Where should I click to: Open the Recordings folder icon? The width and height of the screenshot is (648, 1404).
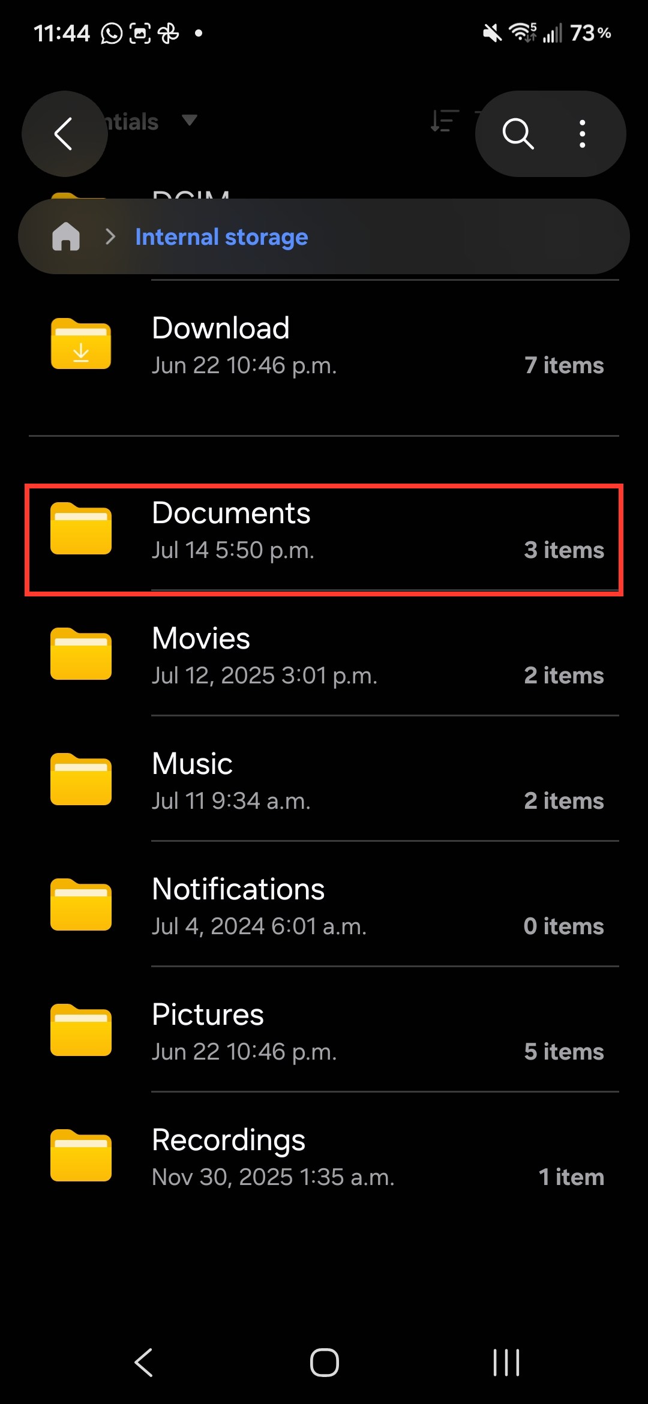pyautogui.click(x=81, y=1156)
